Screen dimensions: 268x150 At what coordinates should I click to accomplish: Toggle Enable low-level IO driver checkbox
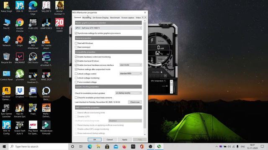click(76, 61)
